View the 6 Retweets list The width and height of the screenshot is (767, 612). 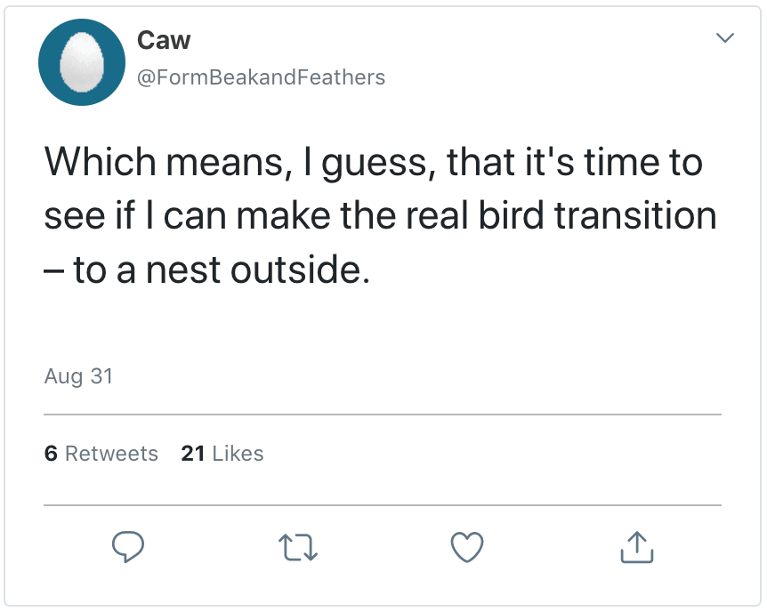(x=101, y=454)
